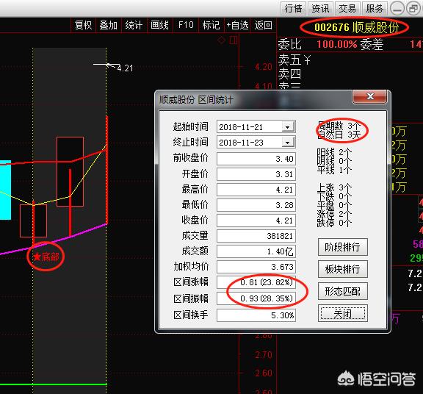Select the 统计 toolbar button
The height and width of the screenshot is (394, 423).
(x=134, y=26)
